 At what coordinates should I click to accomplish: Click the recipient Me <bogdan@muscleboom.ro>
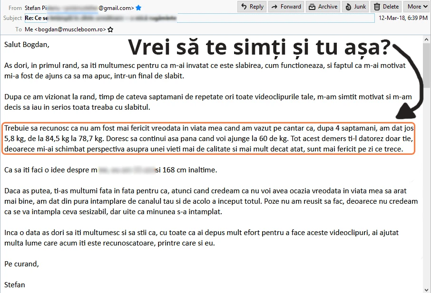[65, 29]
